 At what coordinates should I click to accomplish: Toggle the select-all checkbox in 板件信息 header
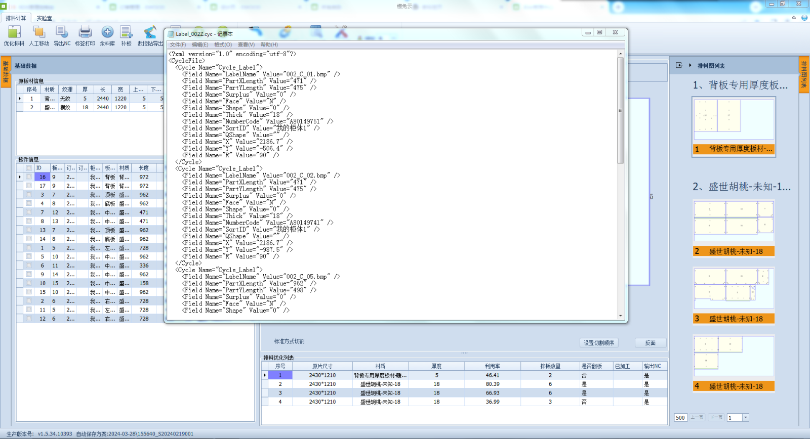29,168
